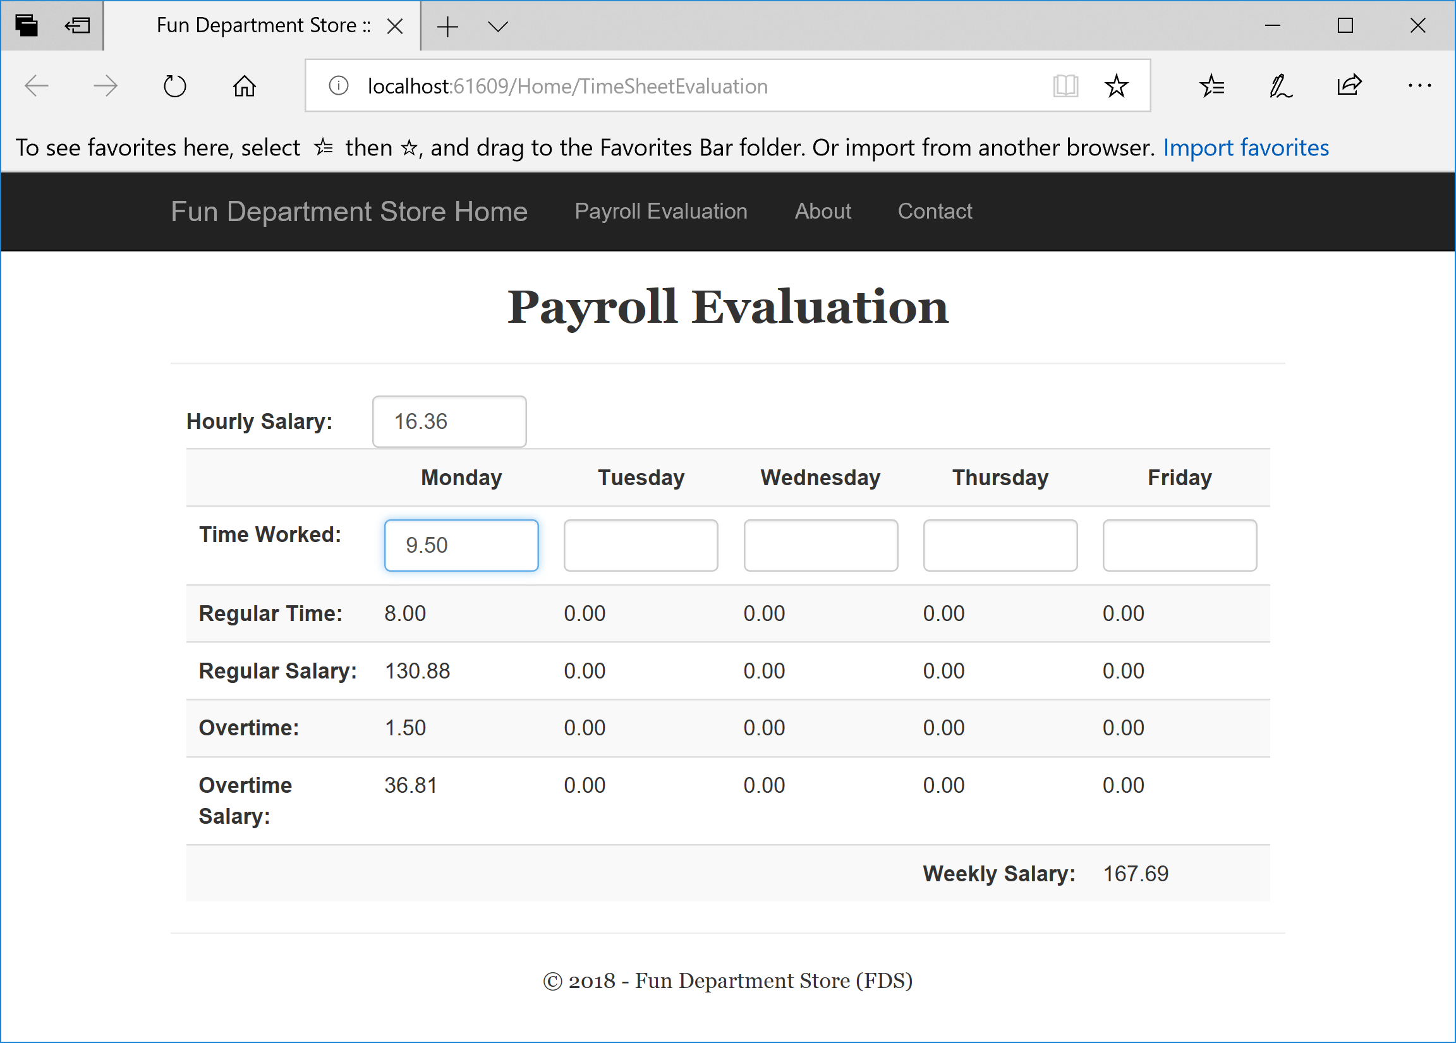The image size is (1456, 1043).
Task: Open the Favorites hub icon
Action: (x=1211, y=86)
